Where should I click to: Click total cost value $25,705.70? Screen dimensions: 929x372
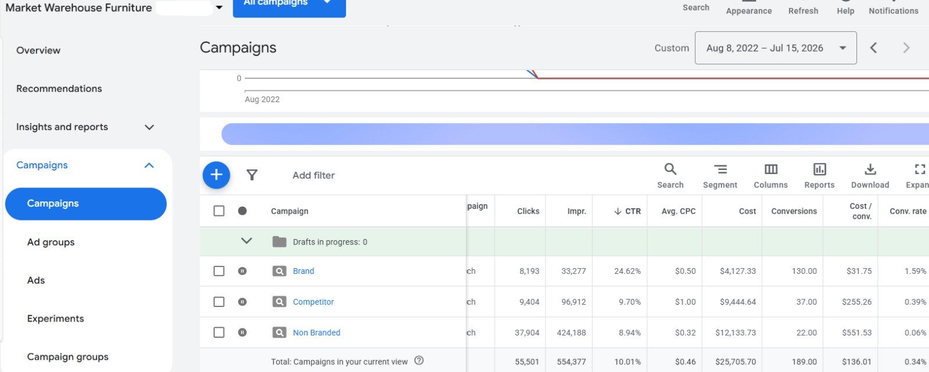(x=736, y=362)
